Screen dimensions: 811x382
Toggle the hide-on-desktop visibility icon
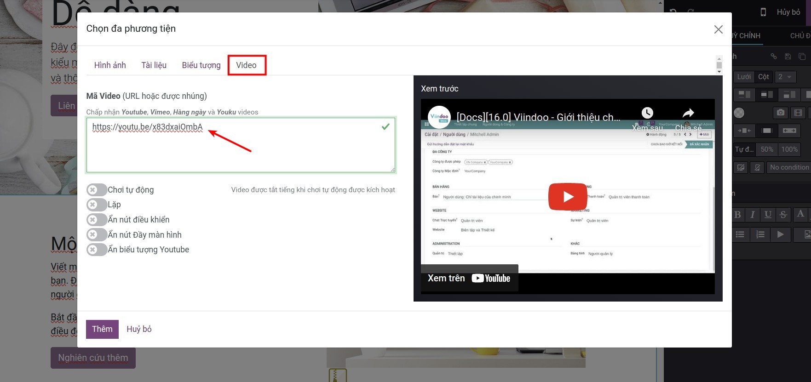coord(741,168)
